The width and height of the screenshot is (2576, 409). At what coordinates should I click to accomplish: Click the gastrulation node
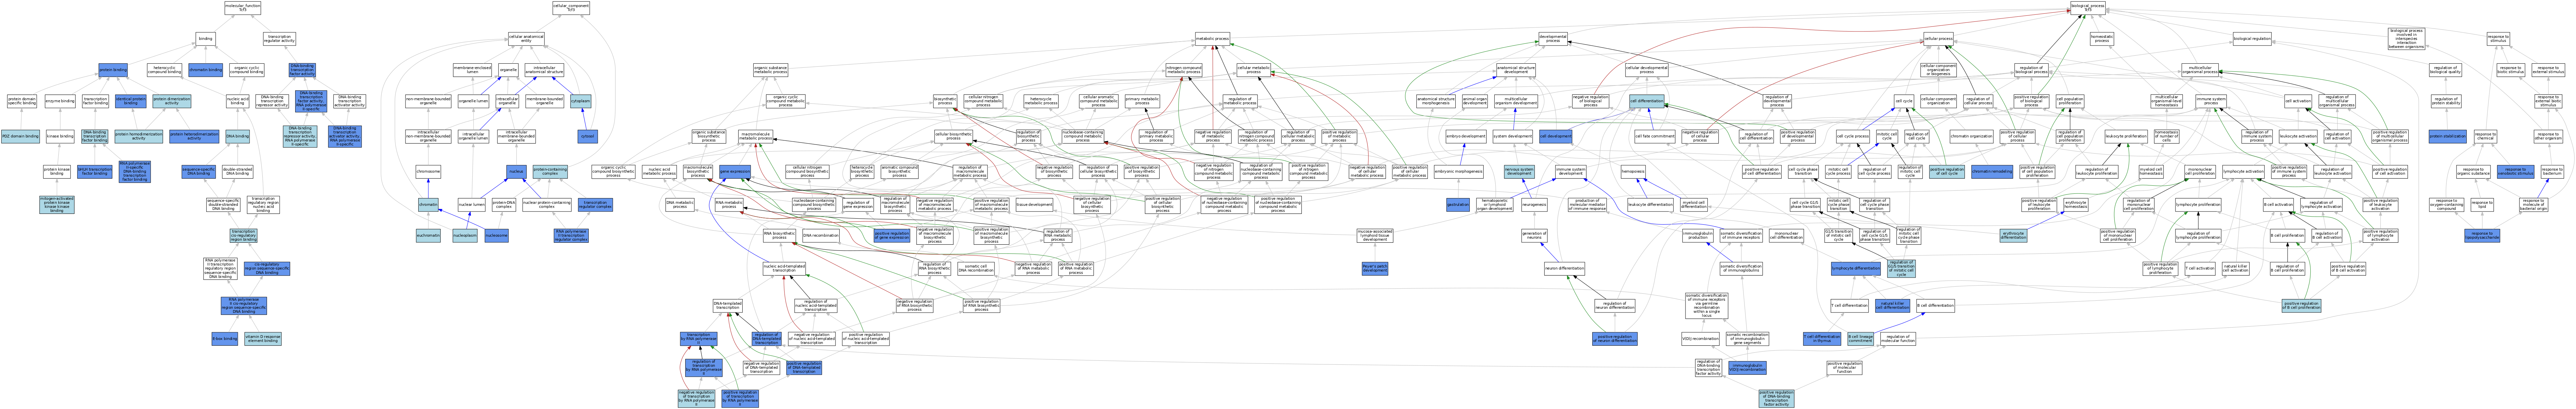pos(1458,204)
